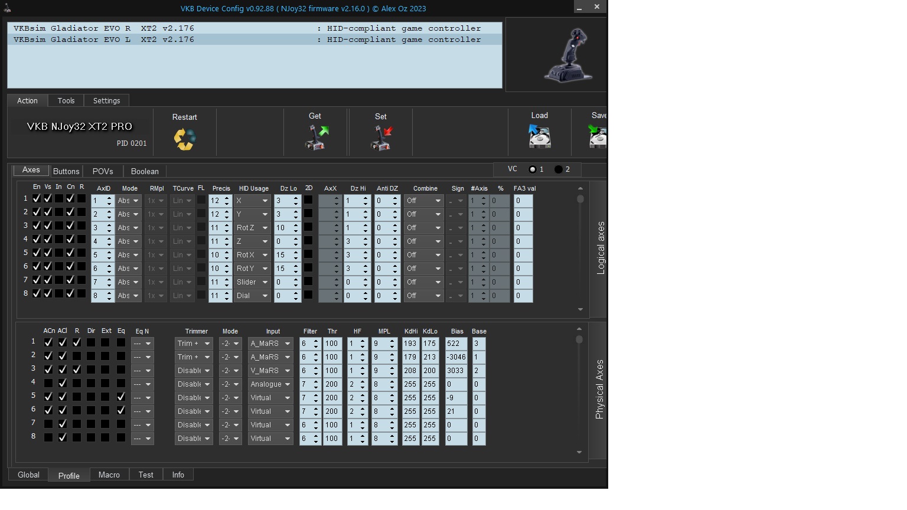Click AxID stepper for logical axis 1

109,201
